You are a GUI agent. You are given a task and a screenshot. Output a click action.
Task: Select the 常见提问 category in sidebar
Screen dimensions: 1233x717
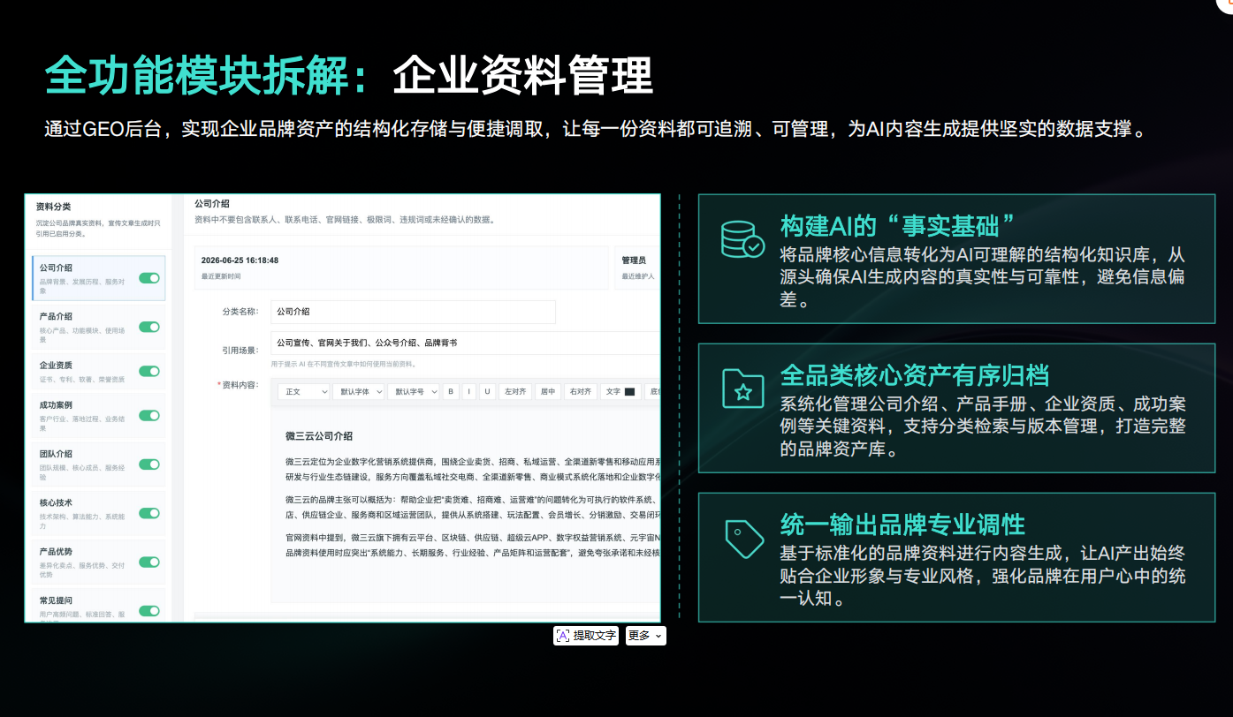pos(98,606)
